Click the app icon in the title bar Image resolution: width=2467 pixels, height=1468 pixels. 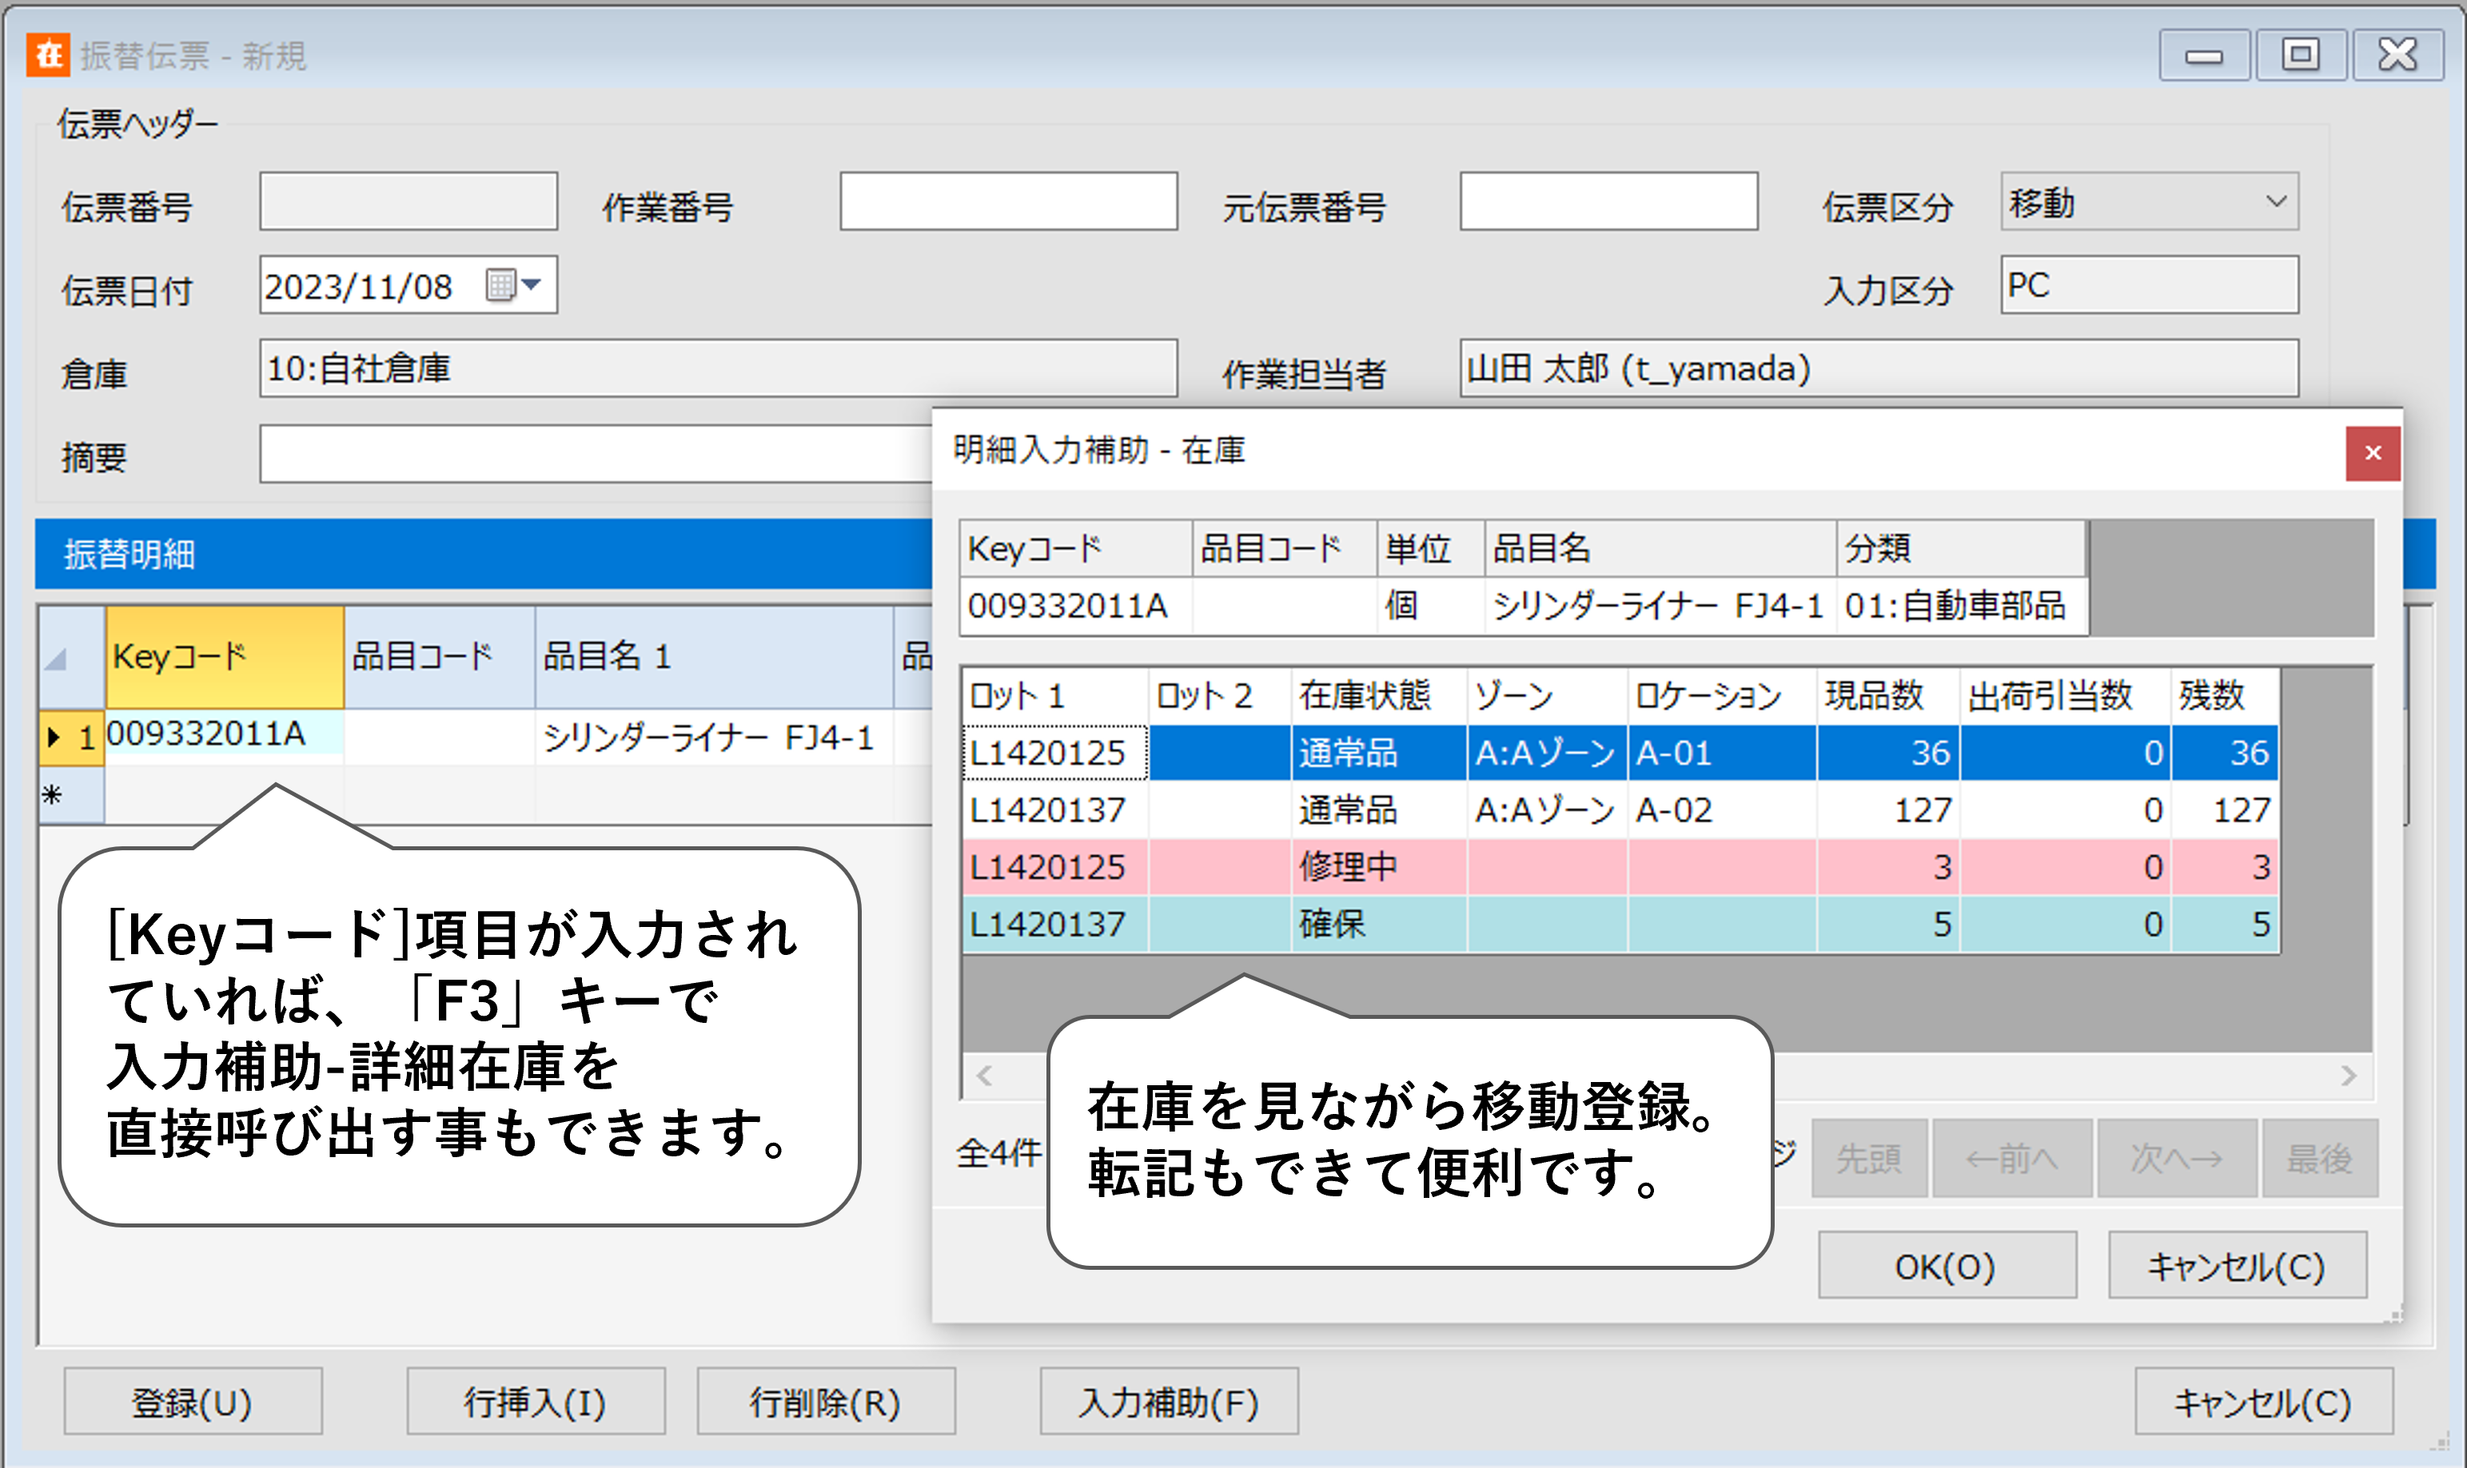tap(47, 54)
